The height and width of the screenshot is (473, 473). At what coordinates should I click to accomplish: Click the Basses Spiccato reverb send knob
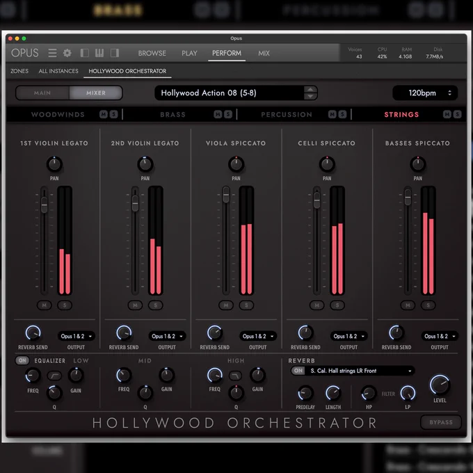tap(396, 333)
